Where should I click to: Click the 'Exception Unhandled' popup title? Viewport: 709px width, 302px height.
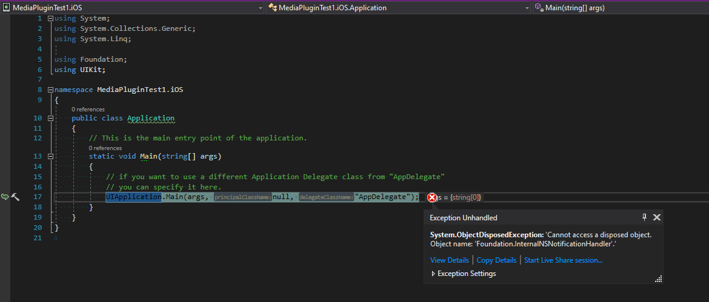click(x=464, y=218)
